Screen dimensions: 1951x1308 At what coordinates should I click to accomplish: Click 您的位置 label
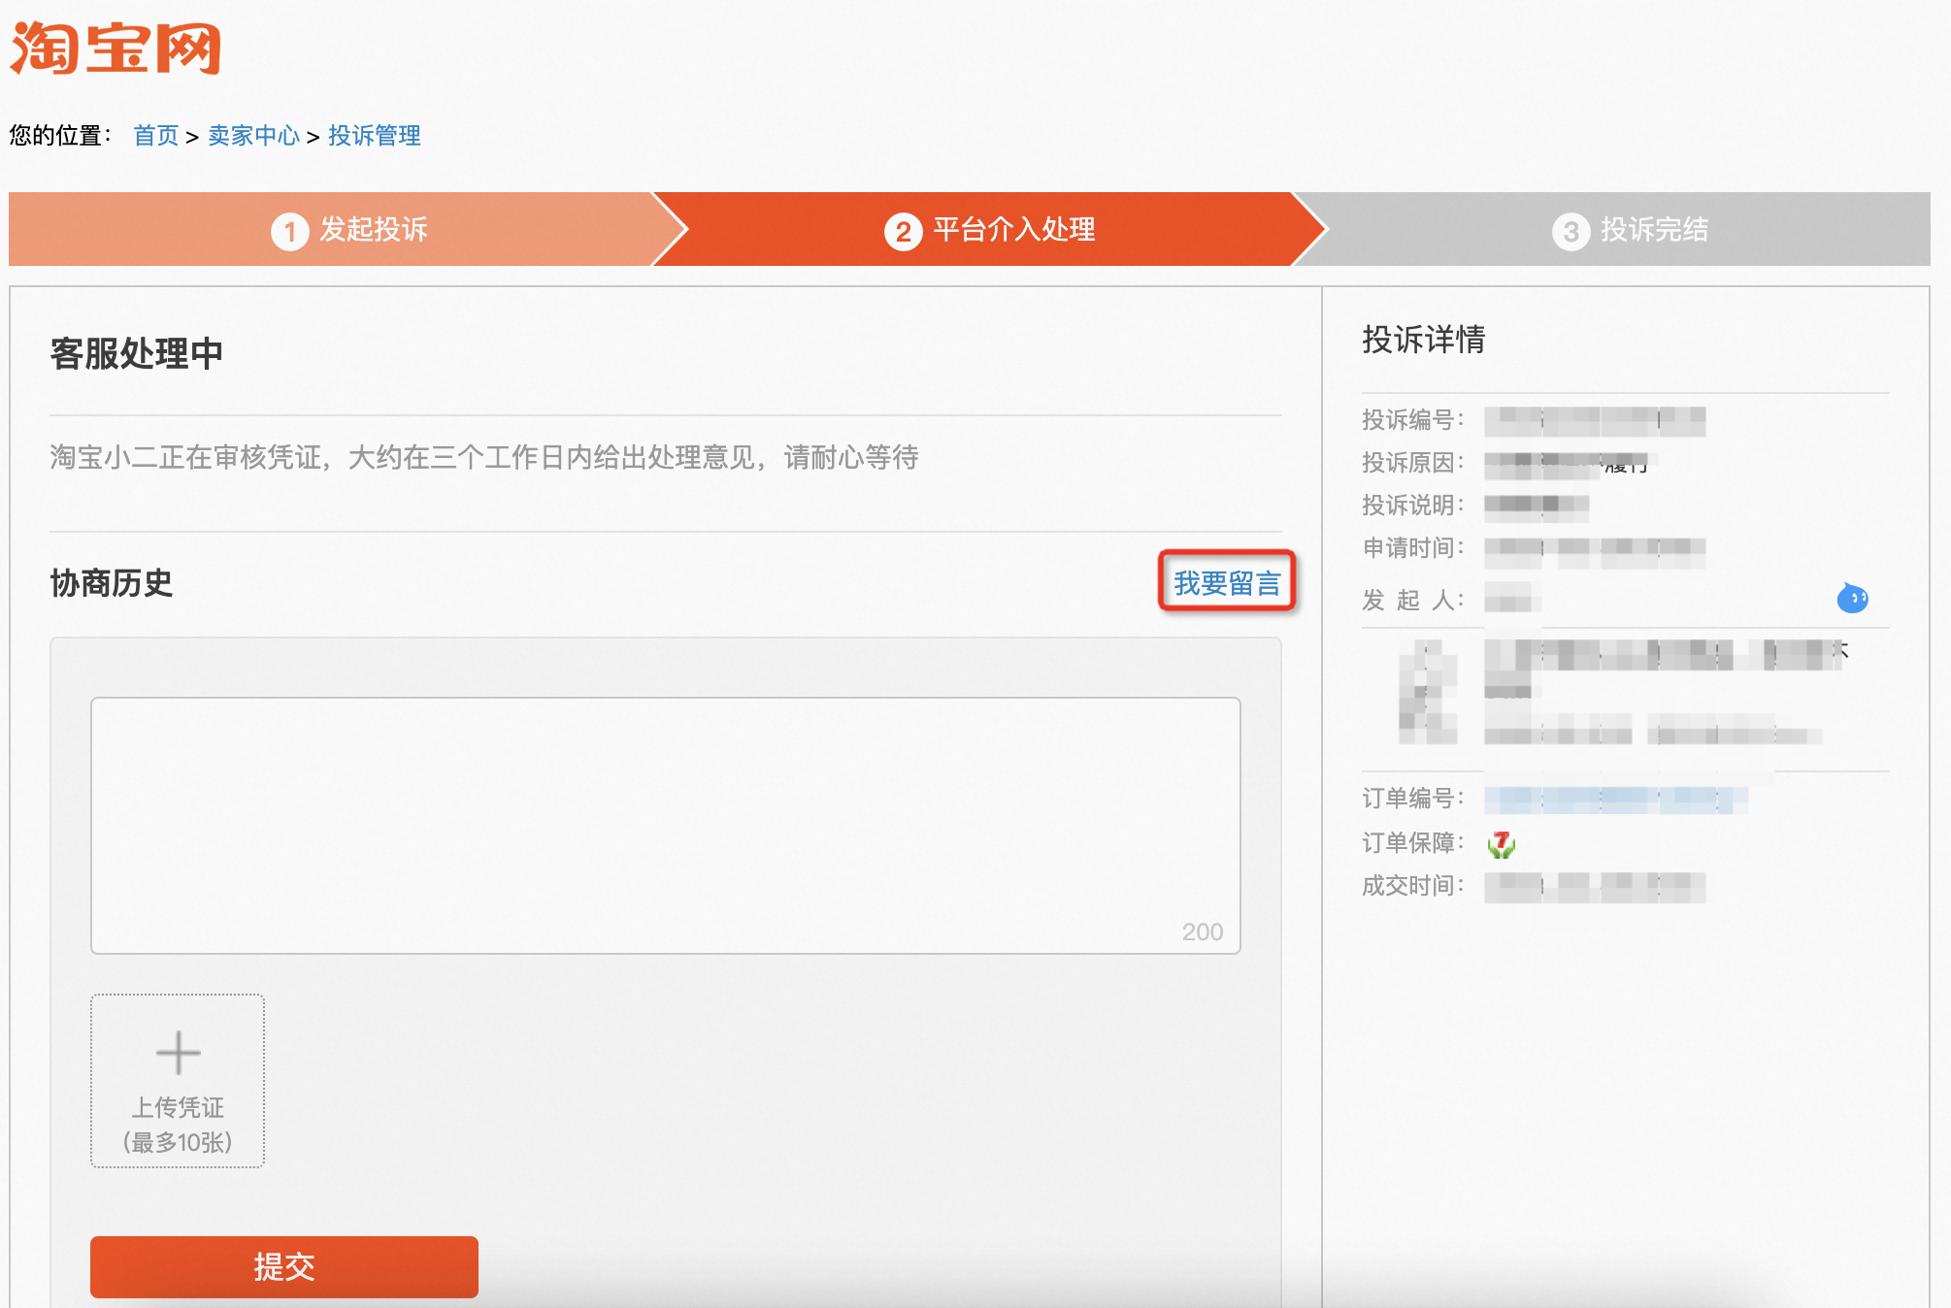[60, 136]
